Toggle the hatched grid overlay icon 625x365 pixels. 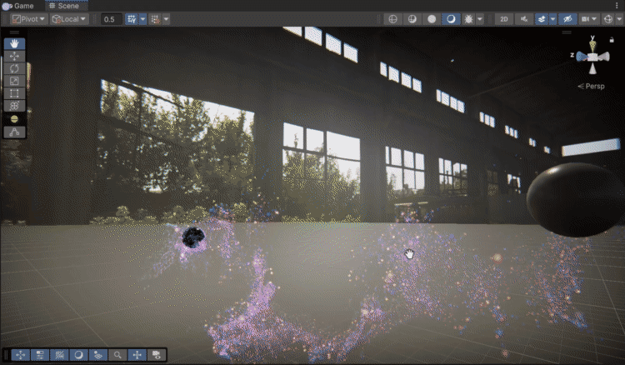pyautogui.click(x=59, y=355)
